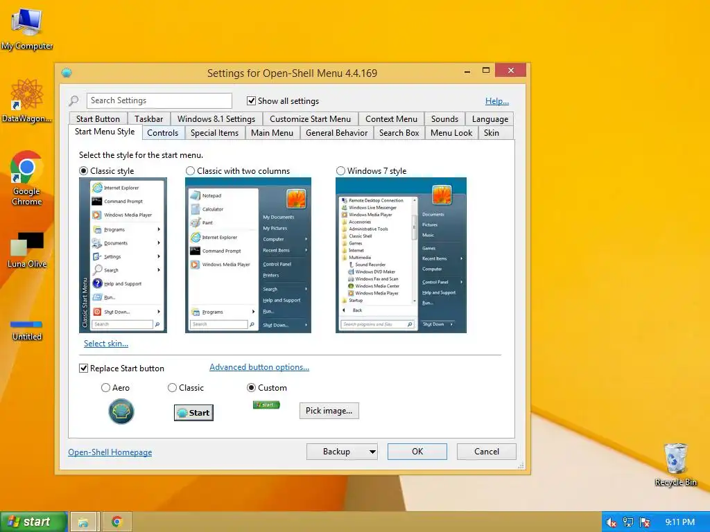Select Windows 7 style radio button
This screenshot has height=532, width=710.
[340, 171]
